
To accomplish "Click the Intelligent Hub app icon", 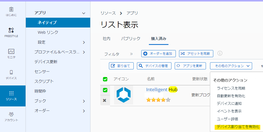I will tap(123, 95).
